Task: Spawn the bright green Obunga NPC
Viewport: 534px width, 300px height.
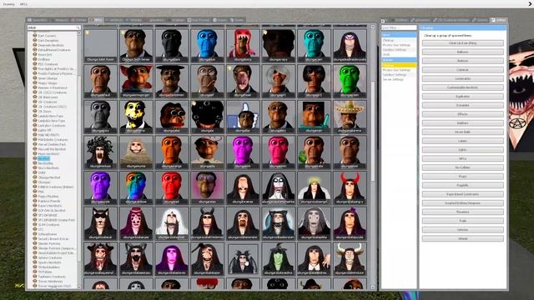Action: (350, 81)
